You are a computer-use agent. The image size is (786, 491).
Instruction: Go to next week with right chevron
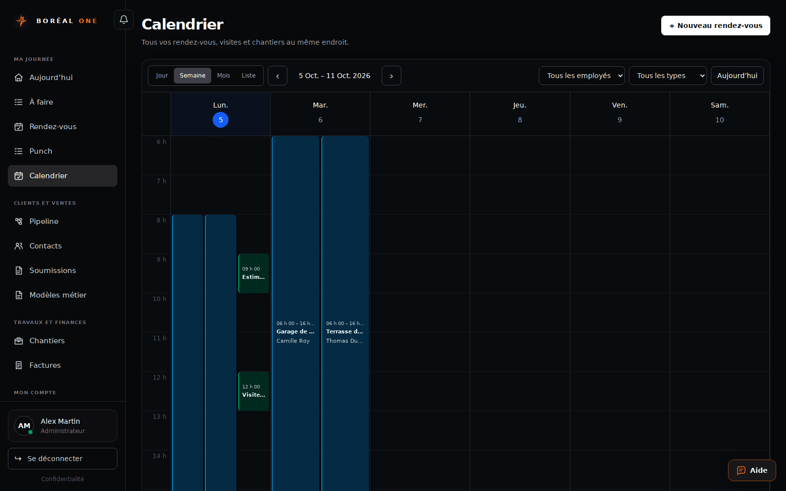pos(392,76)
